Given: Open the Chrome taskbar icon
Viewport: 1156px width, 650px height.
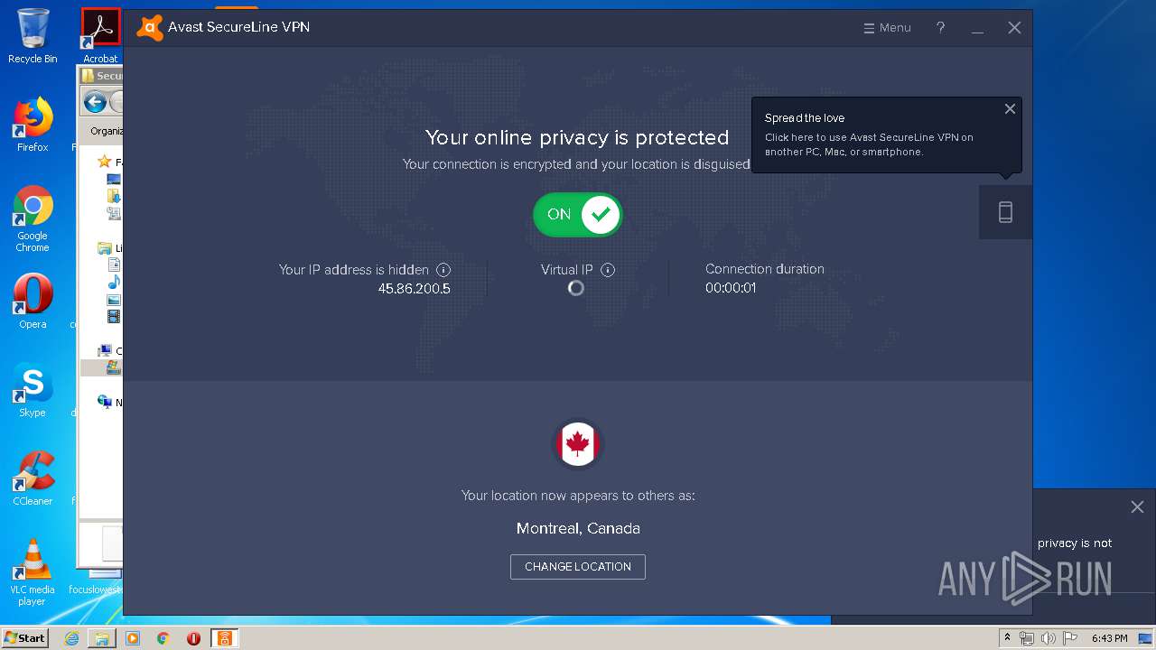Looking at the screenshot, I should (163, 638).
